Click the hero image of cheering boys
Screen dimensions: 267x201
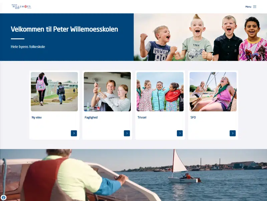(200, 37)
